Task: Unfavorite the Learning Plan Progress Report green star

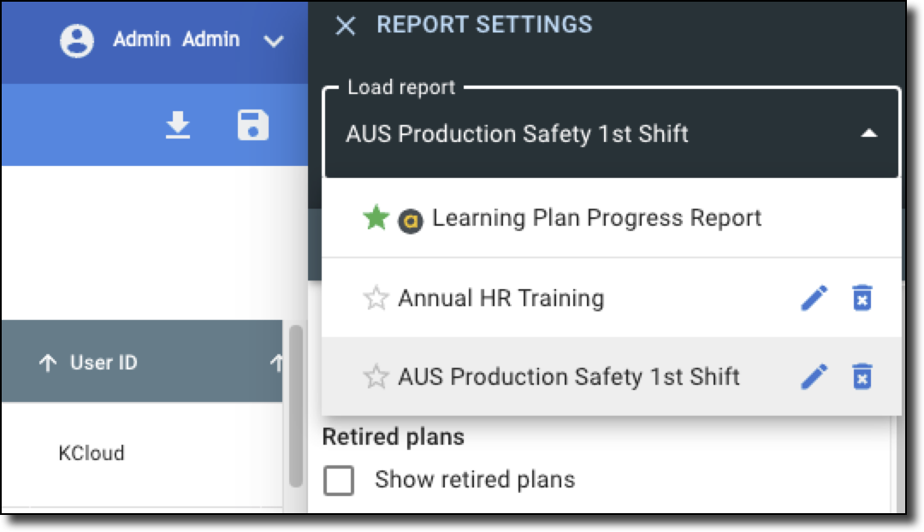Action: point(376,218)
